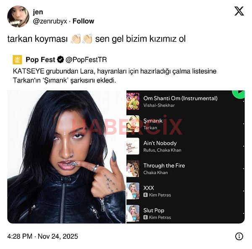Open the tweet info icon
Viewport: 252px width, 249px height.
239,236
